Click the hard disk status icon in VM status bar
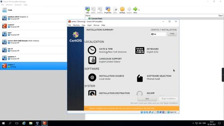 click(x=142, y=112)
